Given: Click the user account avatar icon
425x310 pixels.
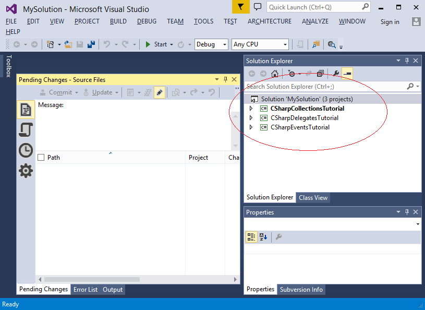Looking at the screenshot, I should (x=416, y=21).
